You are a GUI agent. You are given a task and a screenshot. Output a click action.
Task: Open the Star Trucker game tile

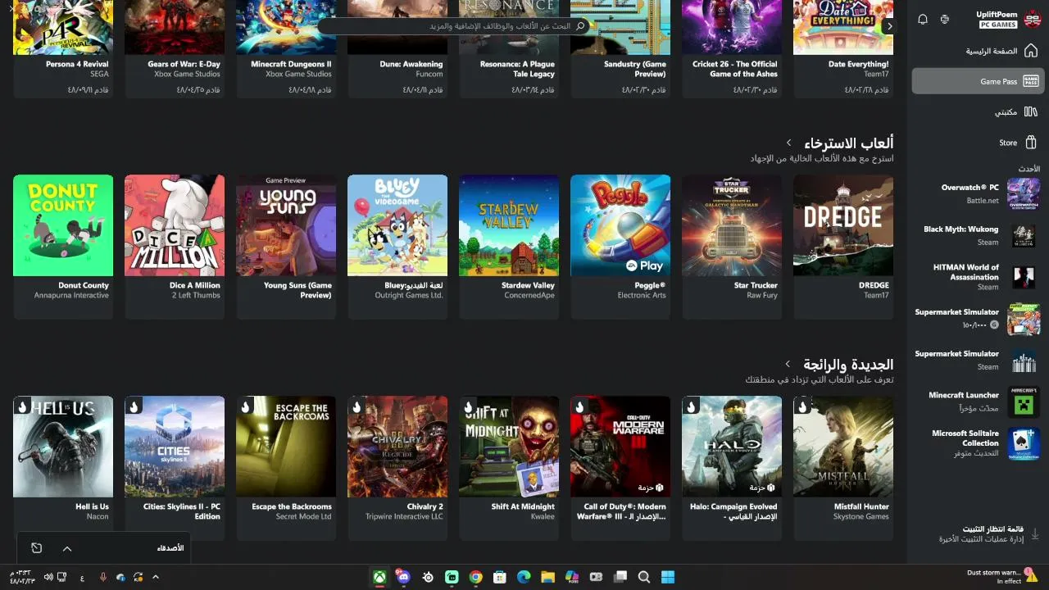(x=732, y=246)
